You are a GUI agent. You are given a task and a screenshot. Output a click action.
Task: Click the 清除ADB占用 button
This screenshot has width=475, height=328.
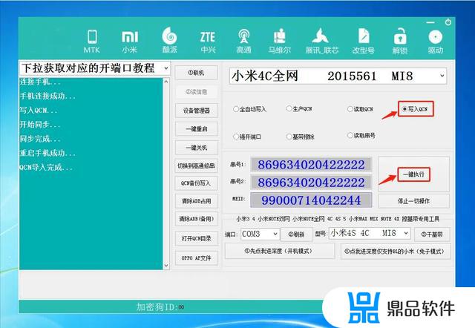pos(196,201)
